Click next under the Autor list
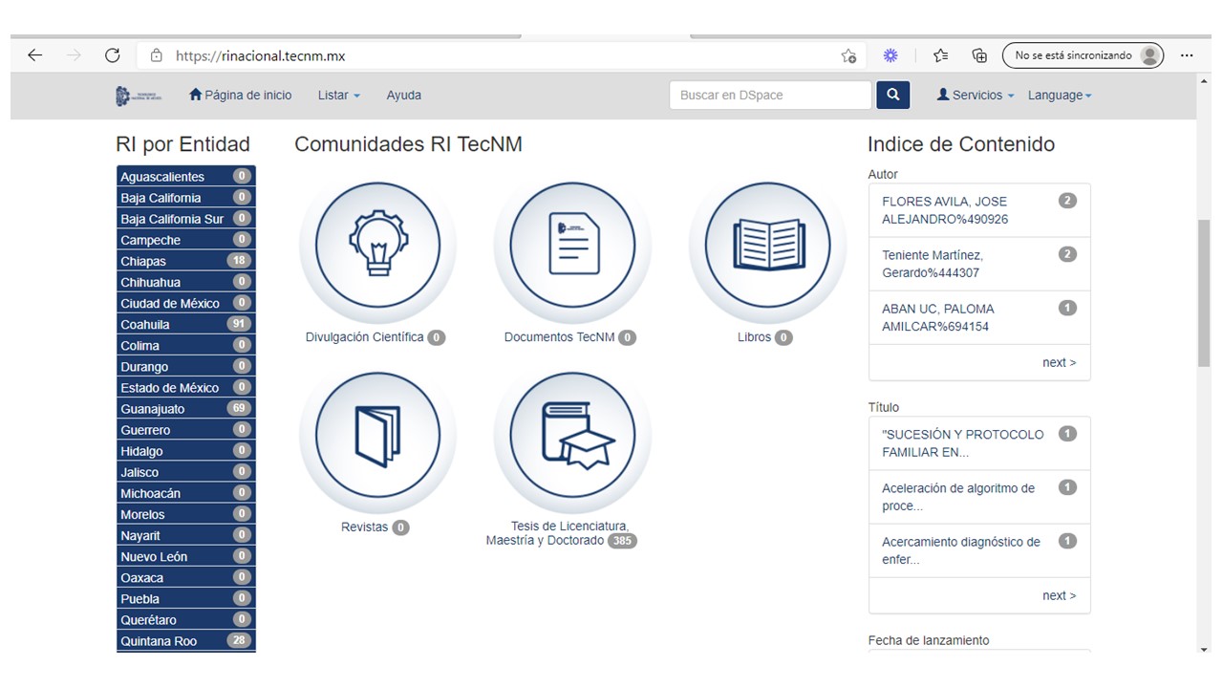 [x=1059, y=362]
